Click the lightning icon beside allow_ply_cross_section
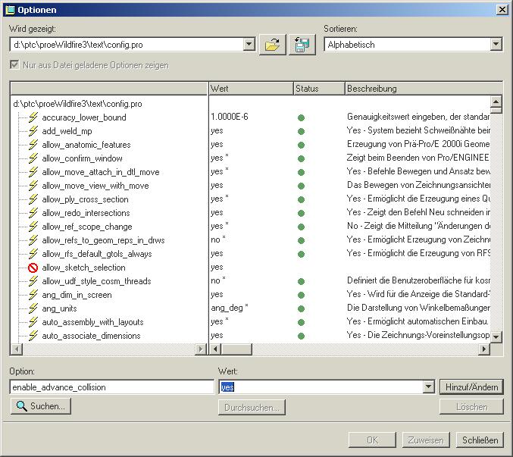 tap(33, 199)
